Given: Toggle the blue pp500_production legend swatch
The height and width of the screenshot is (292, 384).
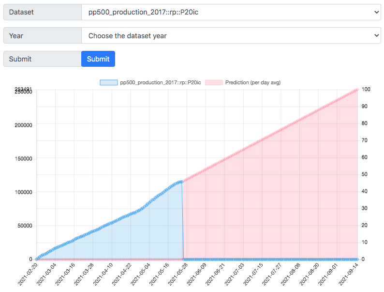Looking at the screenshot, I should pos(109,82).
